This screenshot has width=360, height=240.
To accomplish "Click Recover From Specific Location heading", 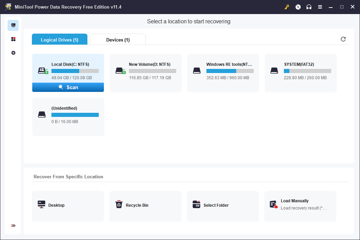I will tap(69, 177).
